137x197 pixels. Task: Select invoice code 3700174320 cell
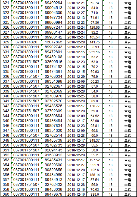tap(26, 42)
